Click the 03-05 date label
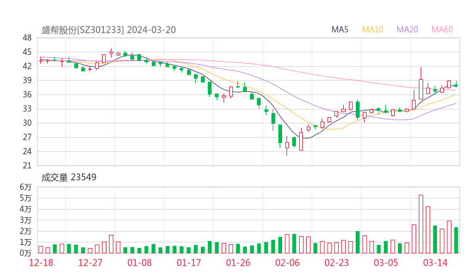 coord(386,263)
